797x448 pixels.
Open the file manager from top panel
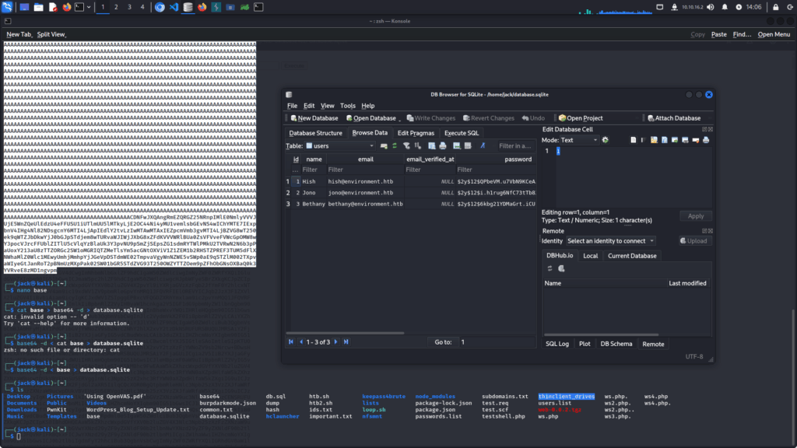tap(39, 7)
